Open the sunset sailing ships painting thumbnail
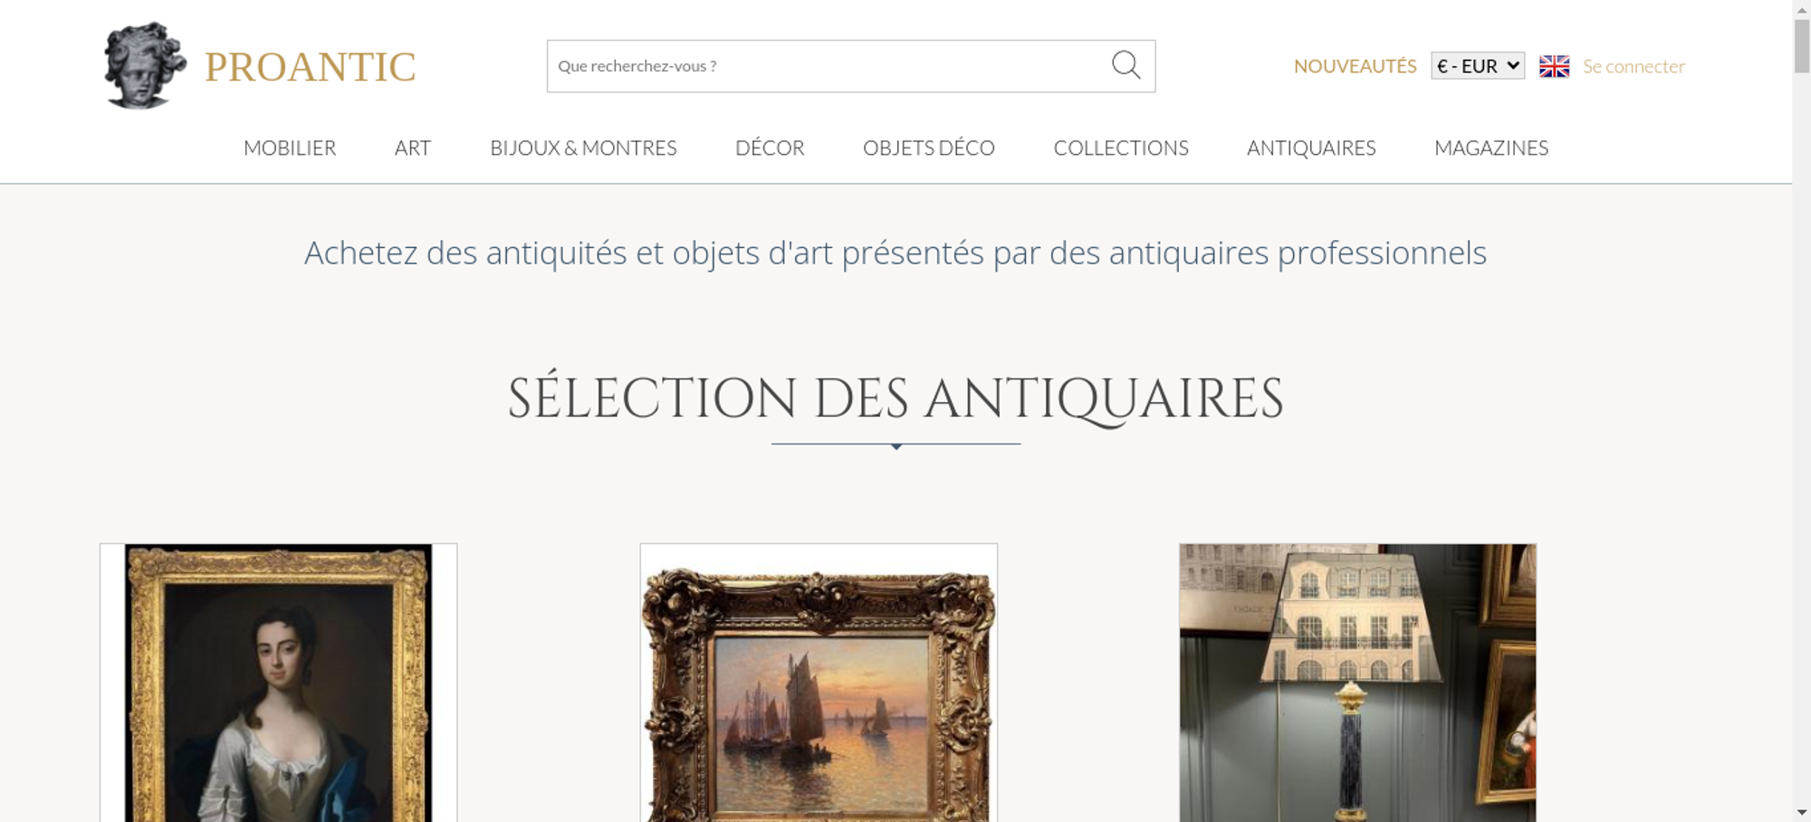This screenshot has height=822, width=1811. [819, 683]
